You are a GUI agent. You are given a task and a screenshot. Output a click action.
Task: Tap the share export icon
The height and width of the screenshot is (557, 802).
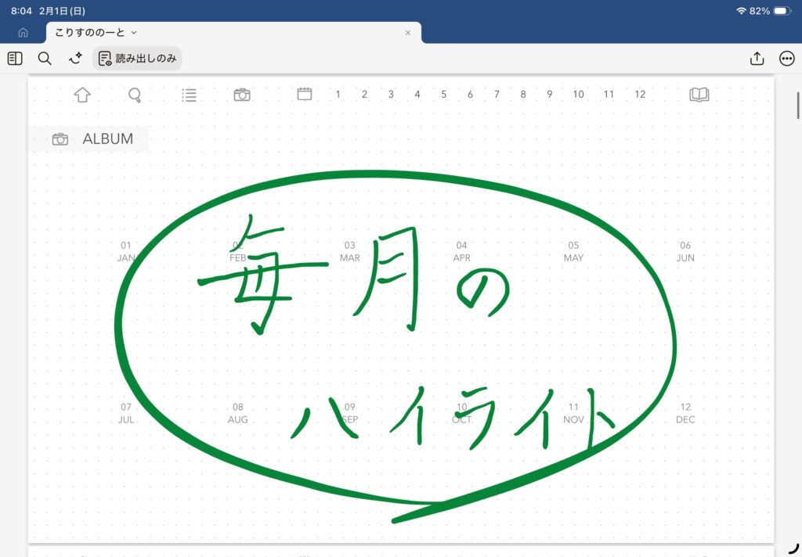757,59
